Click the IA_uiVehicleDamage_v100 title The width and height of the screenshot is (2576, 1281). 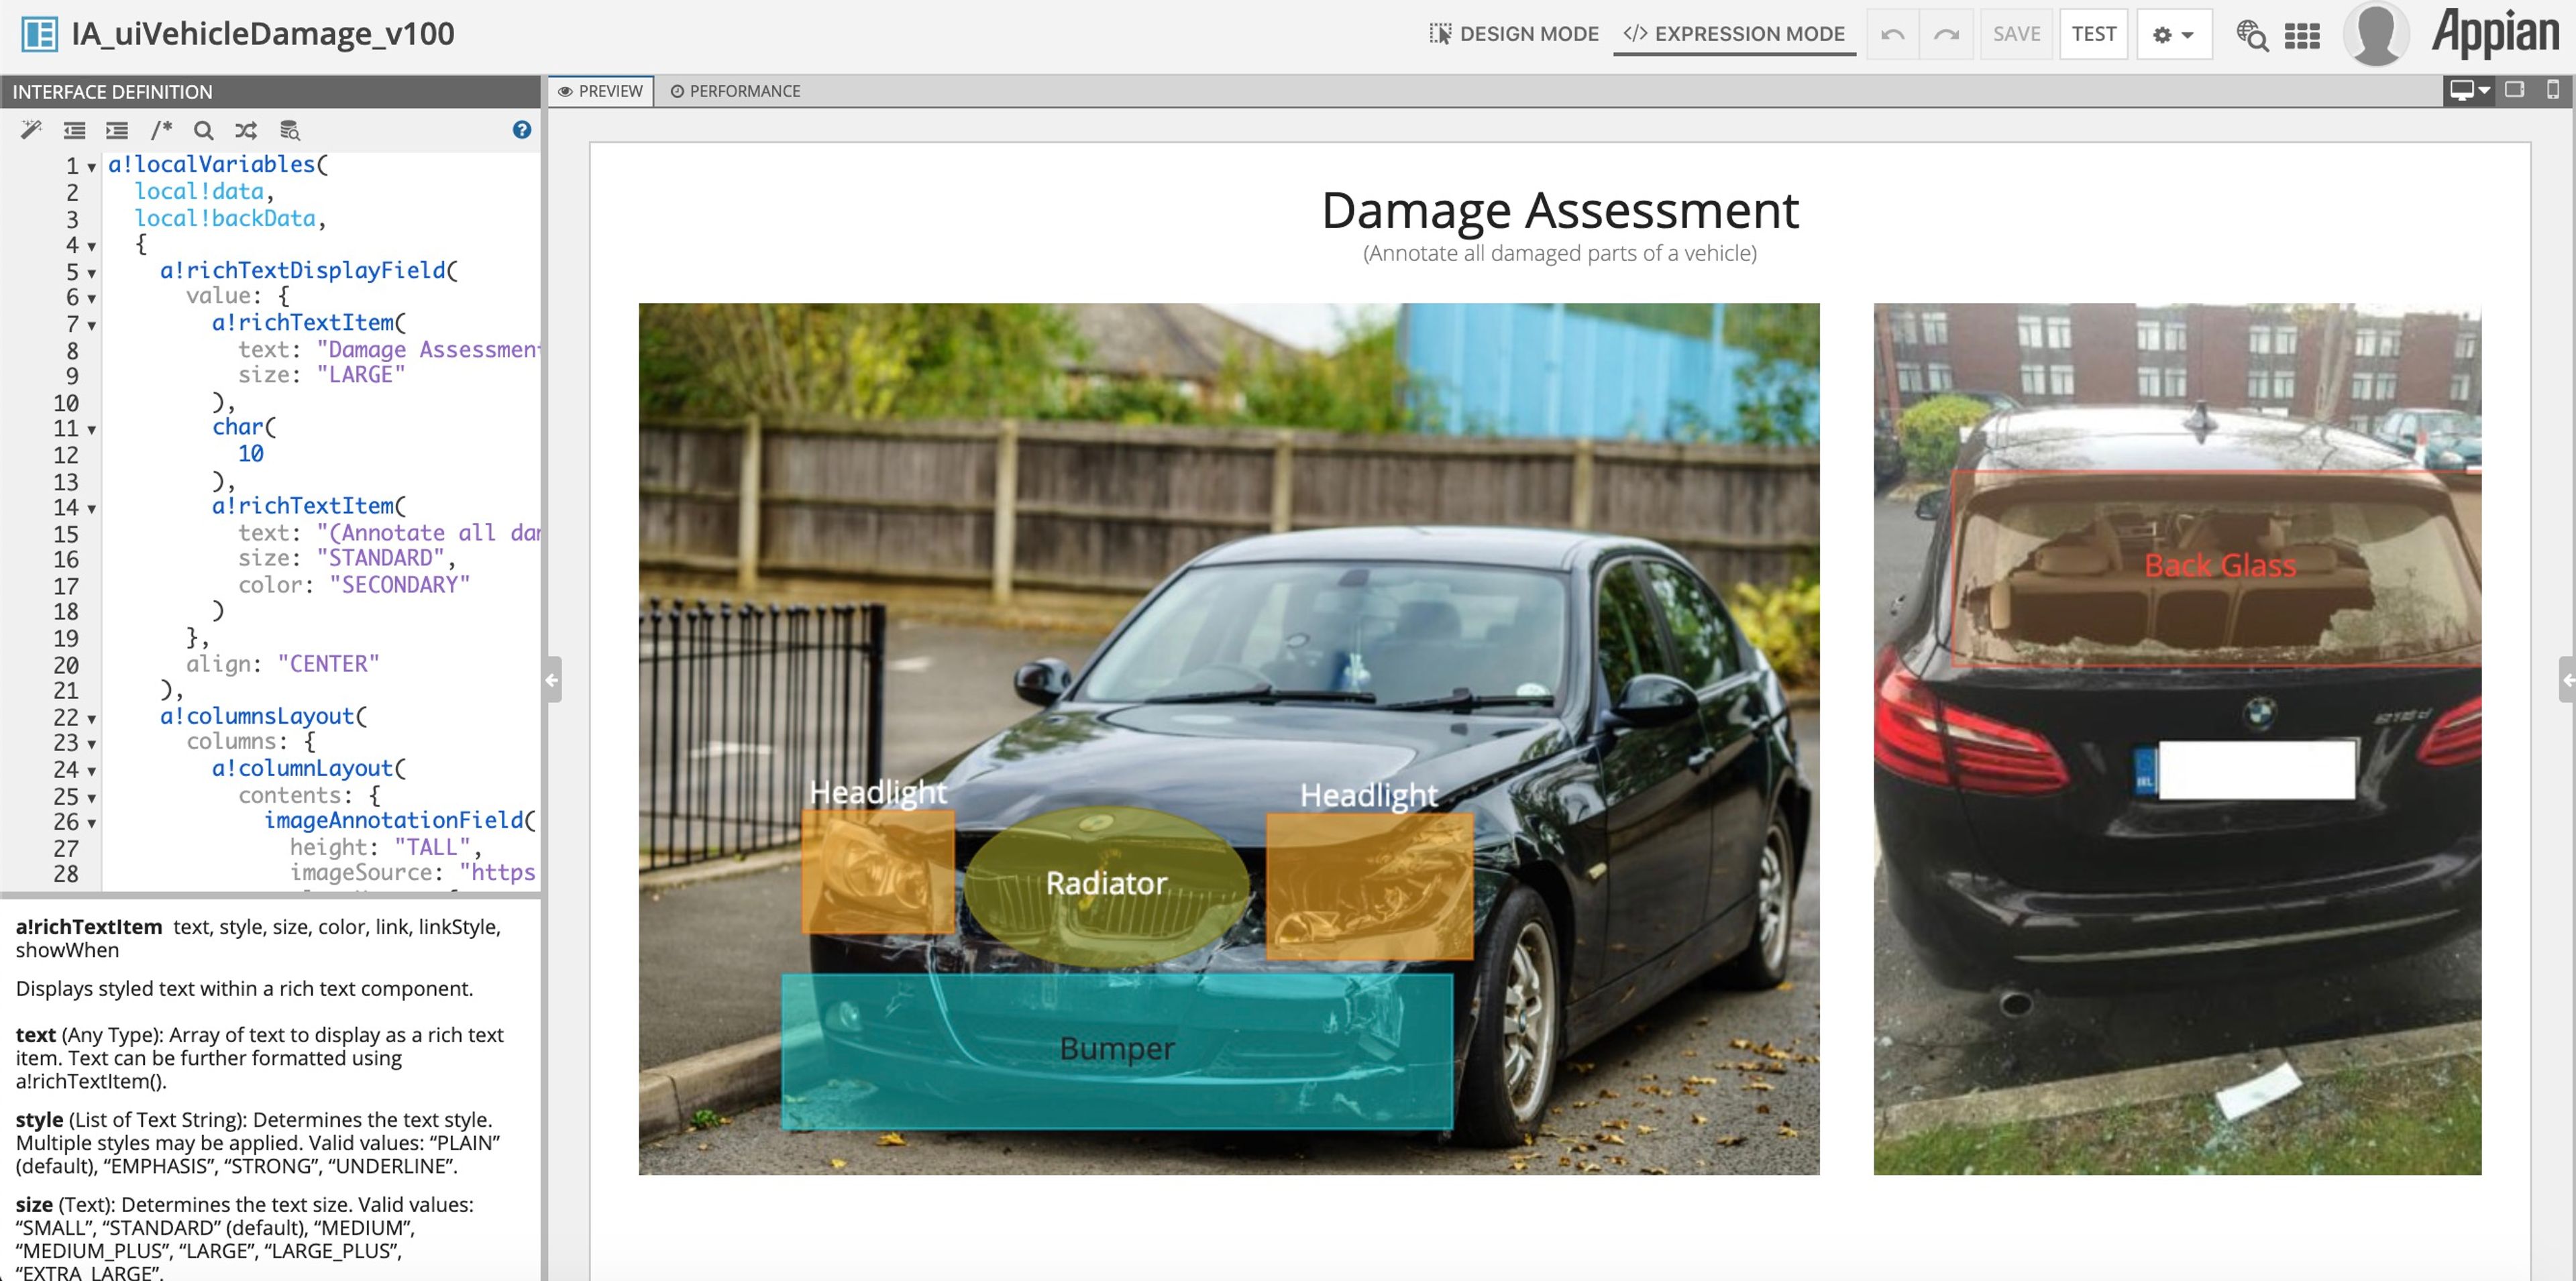[263, 34]
